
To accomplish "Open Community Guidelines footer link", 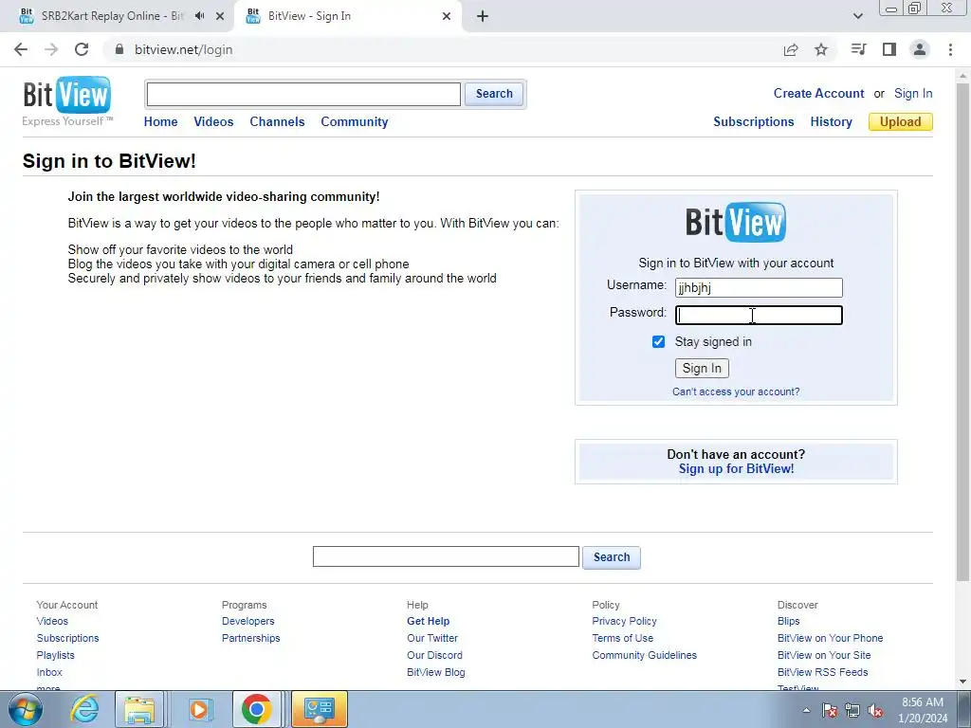I will 644,655.
